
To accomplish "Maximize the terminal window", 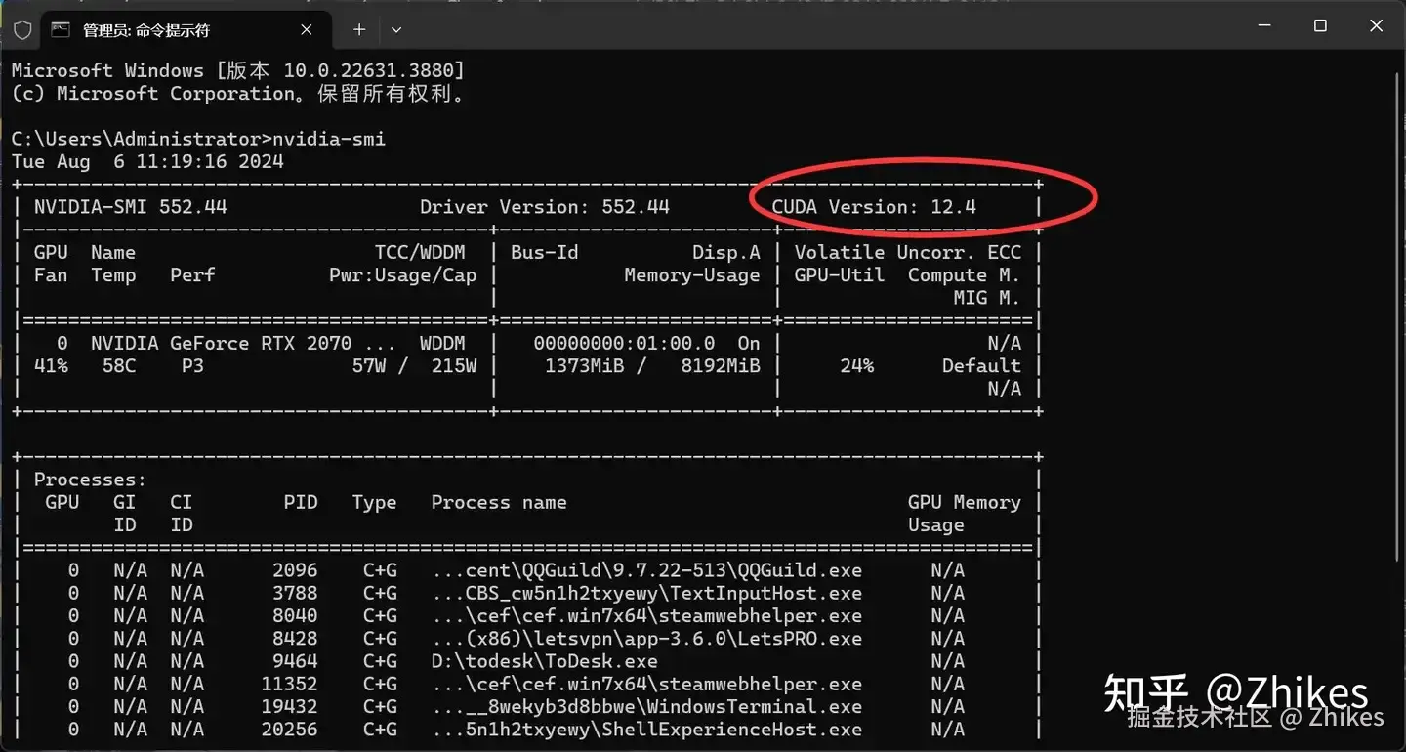I will 1320,26.
